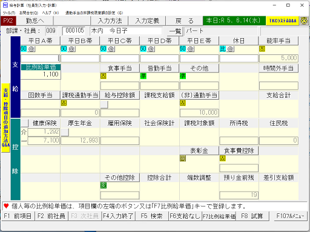The height and width of the screenshot is (232, 310).
Task: Open the F10 full menu
Action: pyautogui.click(x=290, y=216)
